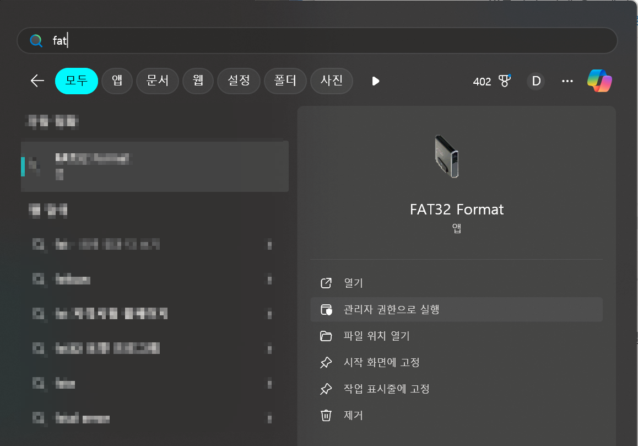Choose 관리자 권한으로 실행
638x446 pixels.
456,309
